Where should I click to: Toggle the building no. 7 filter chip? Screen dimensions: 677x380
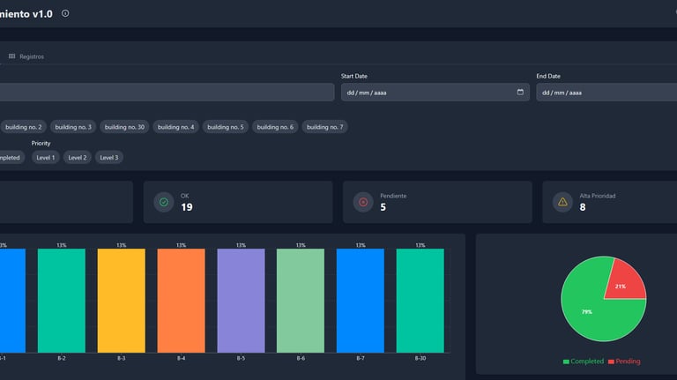[324, 127]
